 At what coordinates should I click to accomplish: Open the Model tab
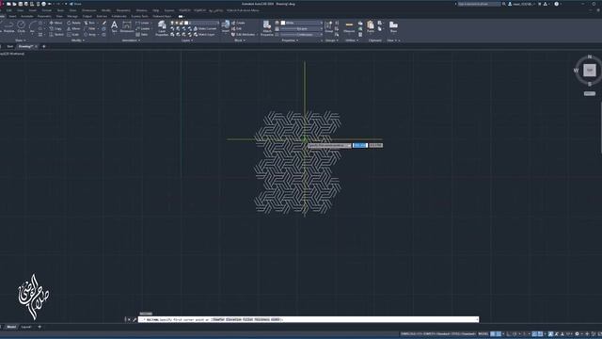(x=11, y=327)
